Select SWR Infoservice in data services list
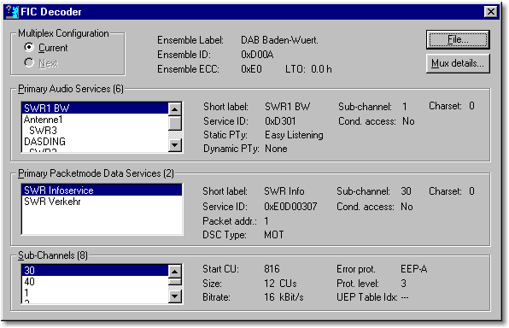The width and height of the screenshot is (509, 328). [x=102, y=190]
